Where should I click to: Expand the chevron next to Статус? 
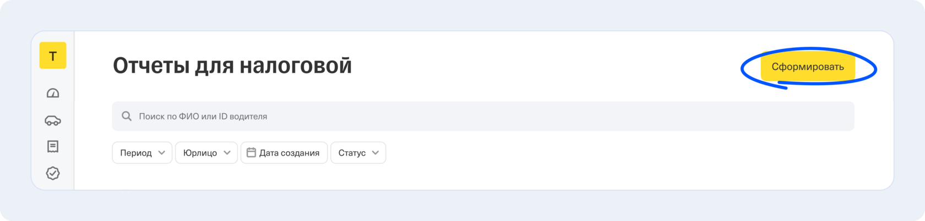pos(376,153)
